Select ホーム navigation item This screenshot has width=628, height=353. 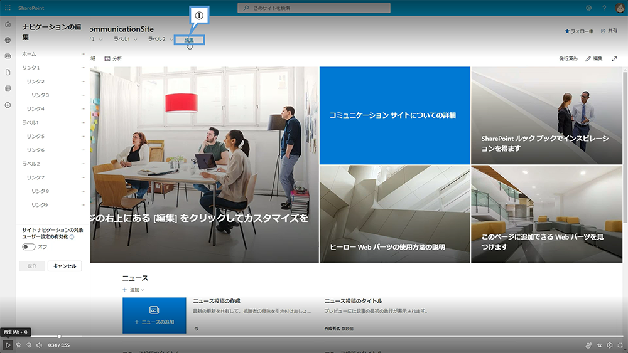[x=30, y=54]
